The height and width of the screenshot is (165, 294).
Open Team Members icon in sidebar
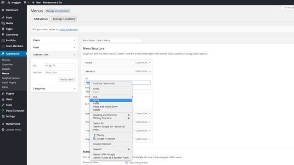pyautogui.click(x=3, y=46)
